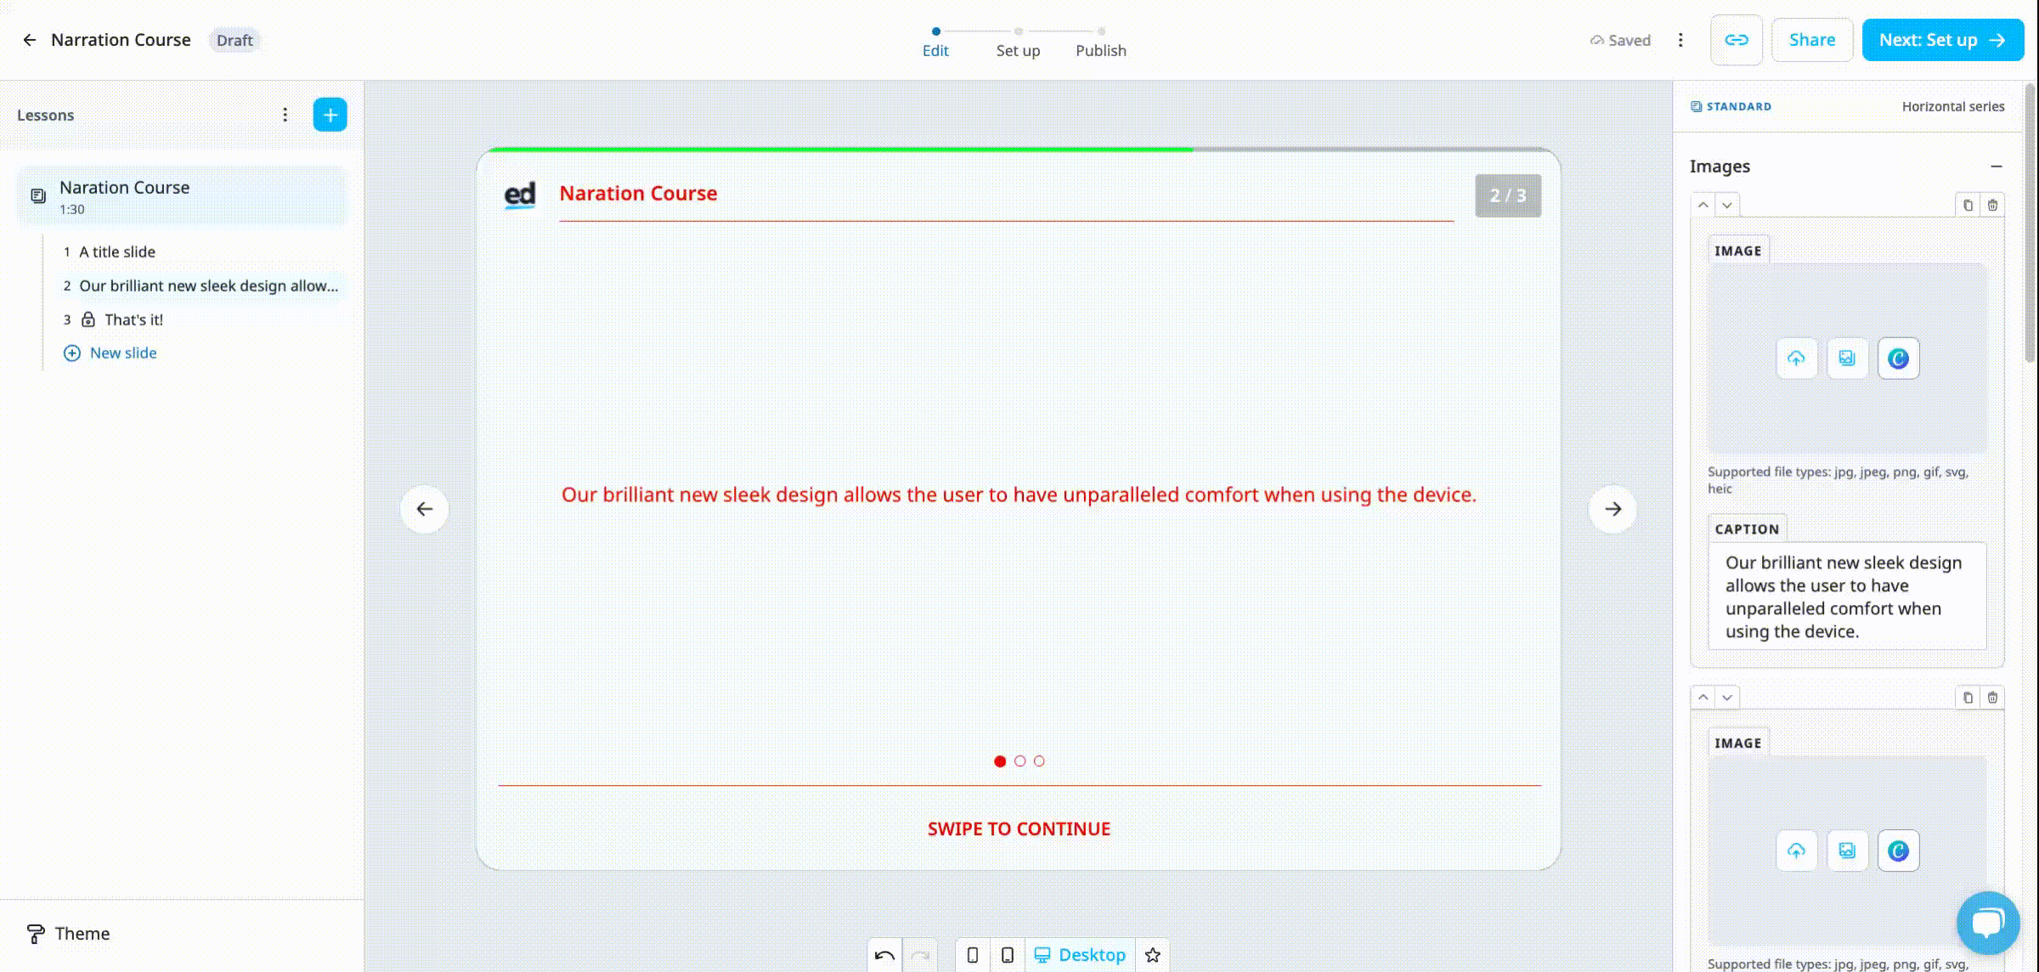This screenshot has height=972, width=2039.
Task: Move the first image item down
Action: click(1727, 205)
